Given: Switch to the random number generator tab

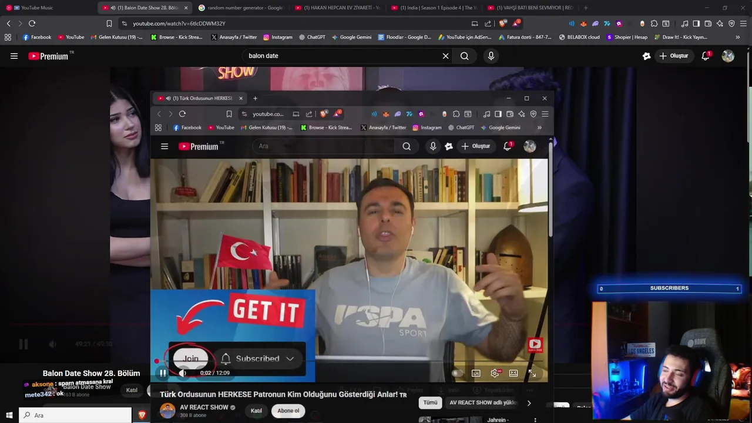Looking at the screenshot, I should 241,8.
